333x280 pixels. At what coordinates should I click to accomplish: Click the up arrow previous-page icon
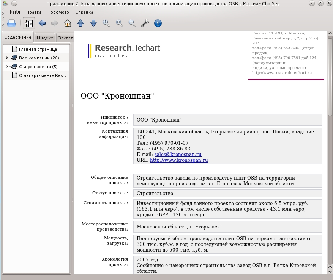[80, 23]
